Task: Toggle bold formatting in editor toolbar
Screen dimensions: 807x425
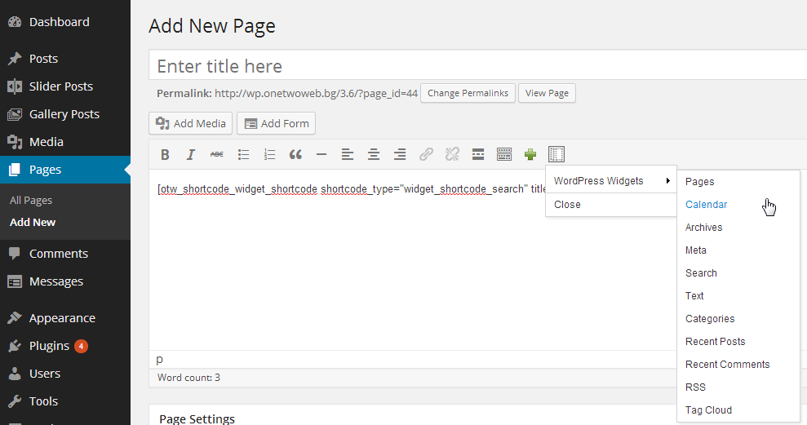Action: tap(165, 154)
